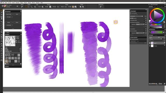
Task: Select the Rotate Page tool
Action: 1,58
